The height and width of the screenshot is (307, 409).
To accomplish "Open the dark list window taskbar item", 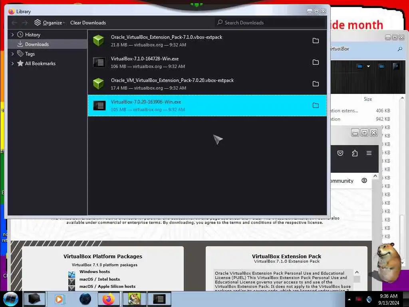I will [159, 299].
